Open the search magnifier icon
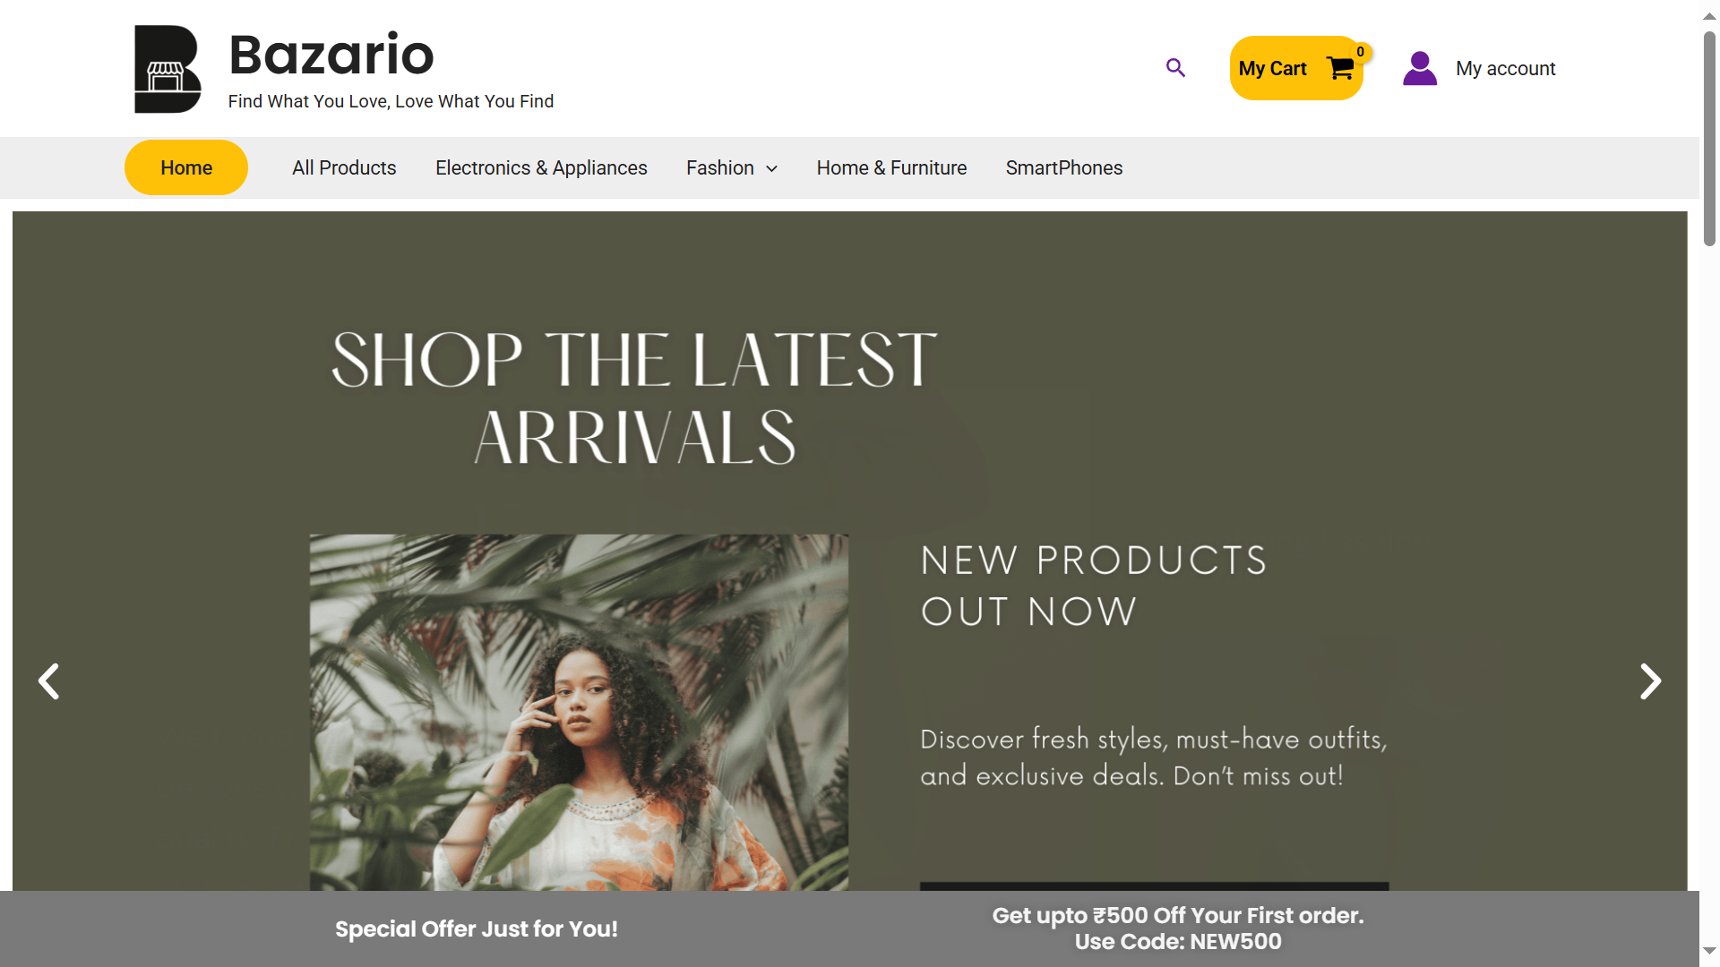The image size is (1720, 967). (x=1175, y=68)
